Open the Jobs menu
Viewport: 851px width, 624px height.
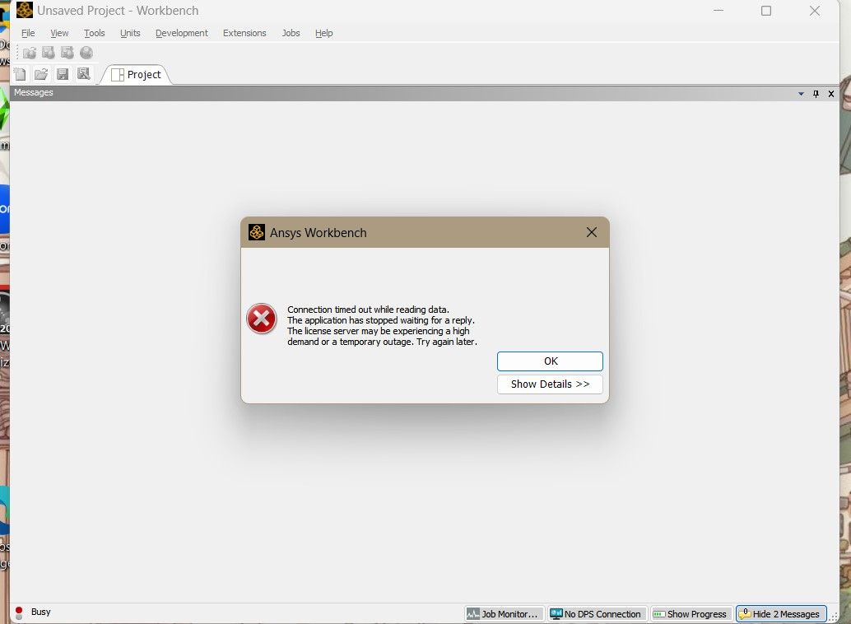pos(291,33)
